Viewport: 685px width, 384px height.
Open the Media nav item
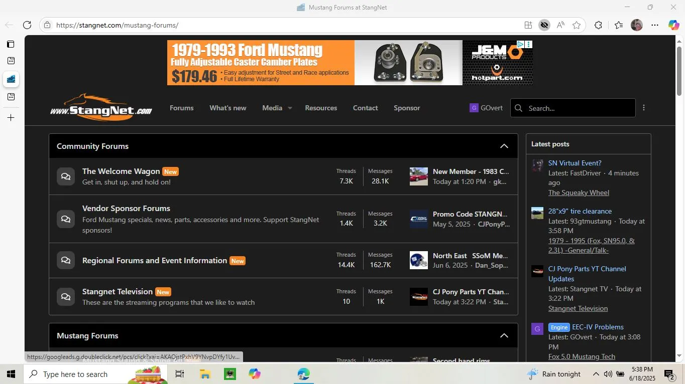(272, 108)
